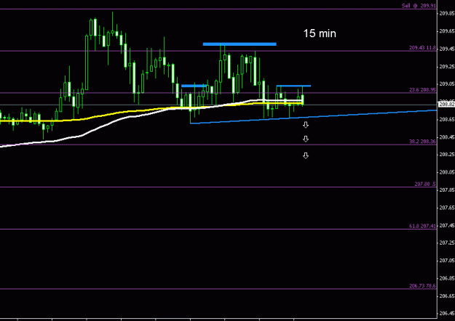Select the "207.88 .5" Fibonacci label
455x321 pixels.
425,184
